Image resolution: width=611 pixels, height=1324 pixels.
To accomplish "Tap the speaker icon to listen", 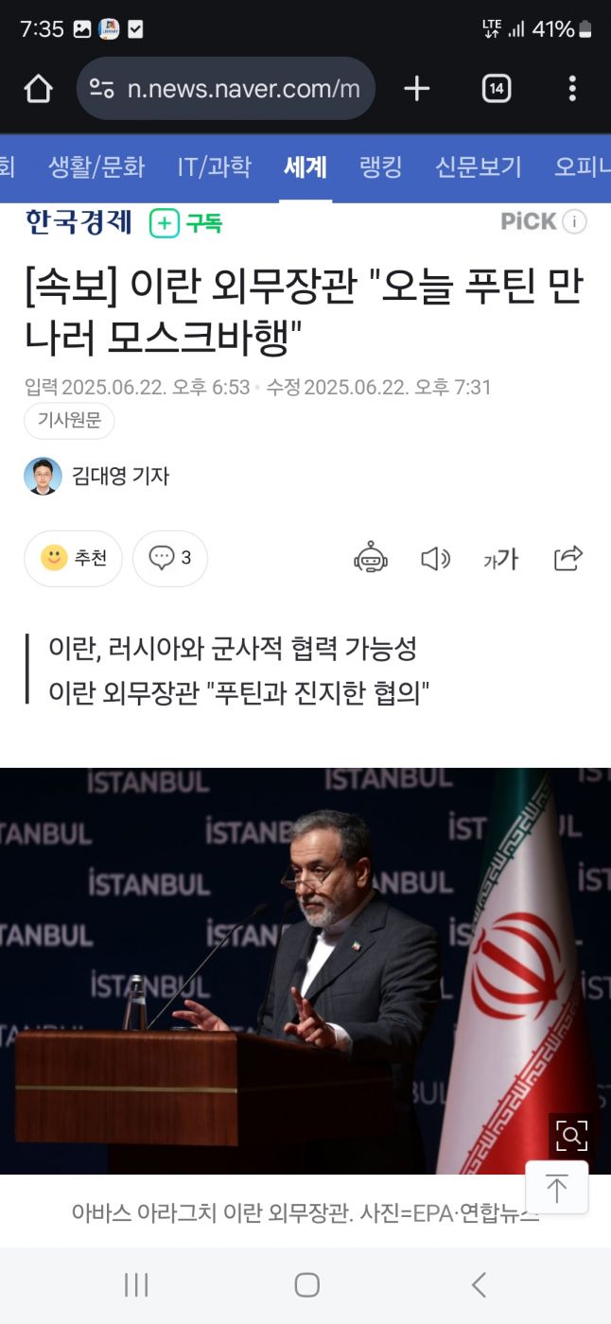I will 435,559.
